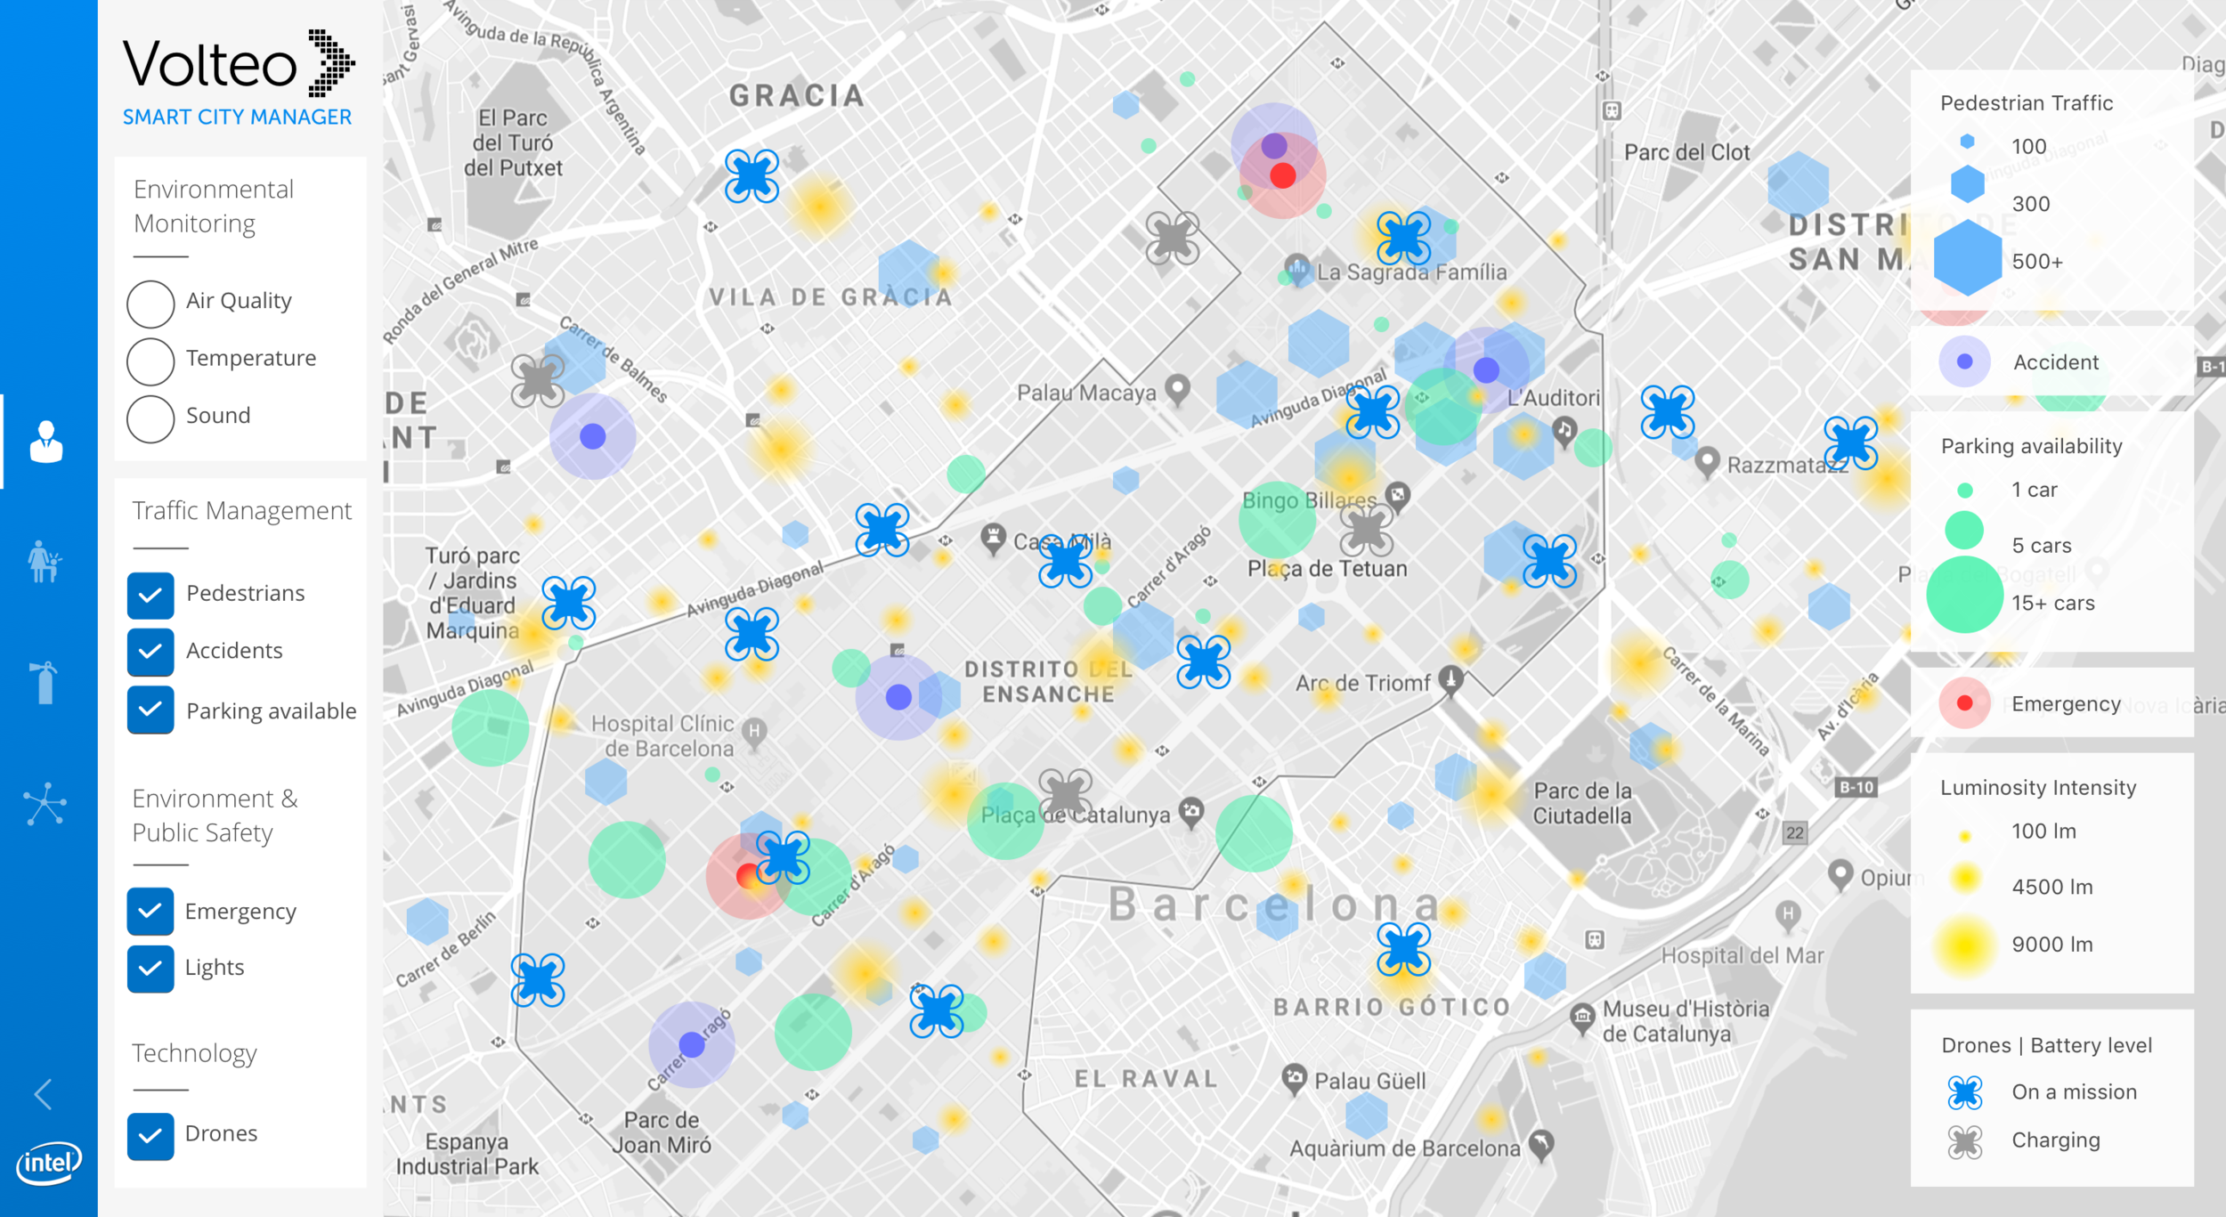
Task: Select the Sound radio button
Action: tap(150, 418)
